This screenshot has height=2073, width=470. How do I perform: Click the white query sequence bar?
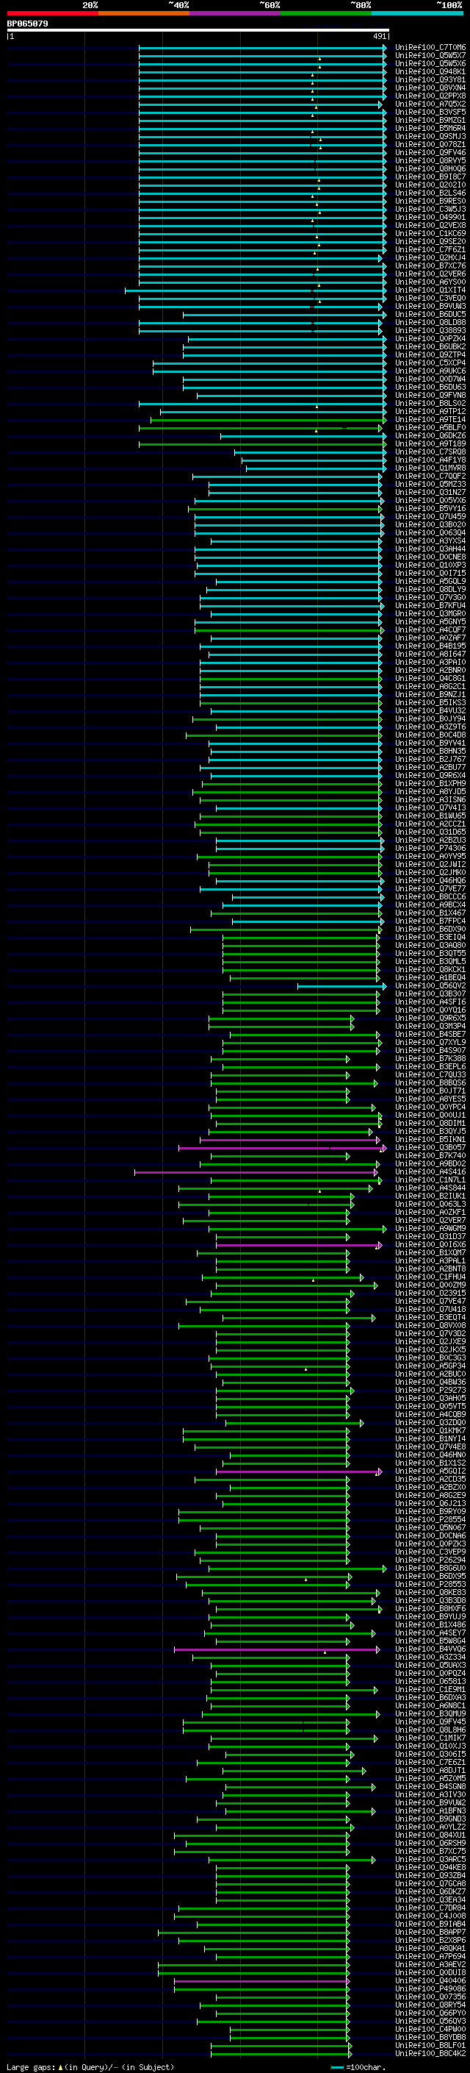198,31
